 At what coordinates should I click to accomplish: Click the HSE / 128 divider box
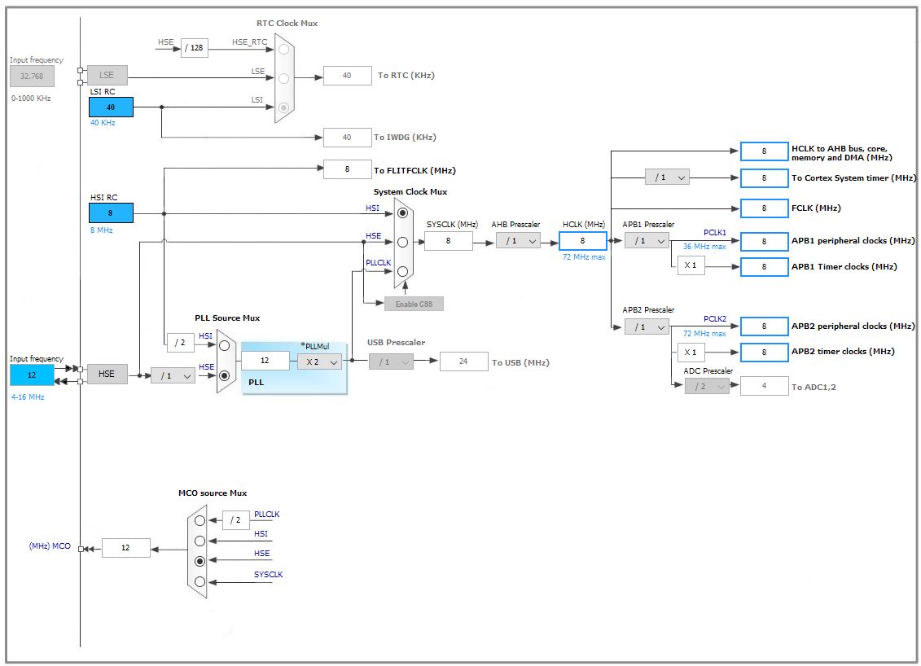pyautogui.click(x=195, y=47)
